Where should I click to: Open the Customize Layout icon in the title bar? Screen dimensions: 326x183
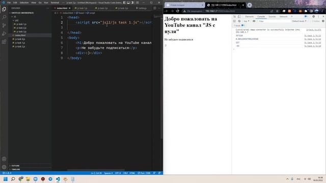(x=137, y=3)
